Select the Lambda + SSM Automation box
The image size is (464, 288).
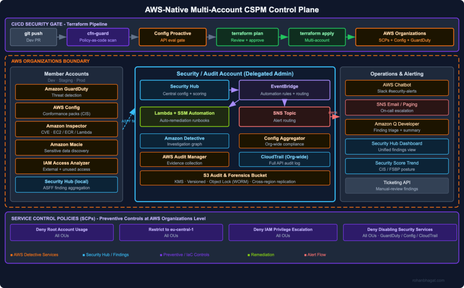(x=184, y=117)
